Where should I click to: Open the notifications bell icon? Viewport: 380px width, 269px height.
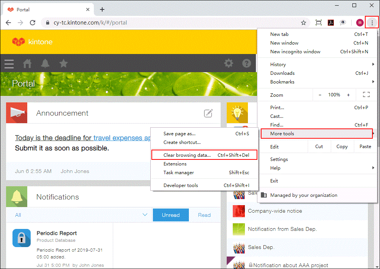(x=45, y=64)
